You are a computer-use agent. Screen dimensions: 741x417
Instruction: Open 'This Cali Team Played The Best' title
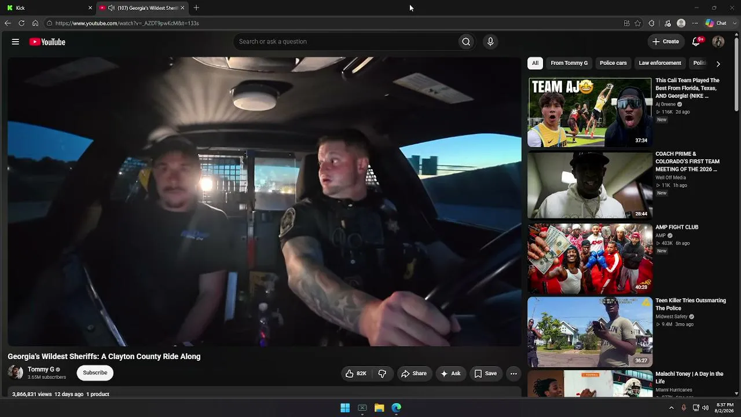click(688, 88)
